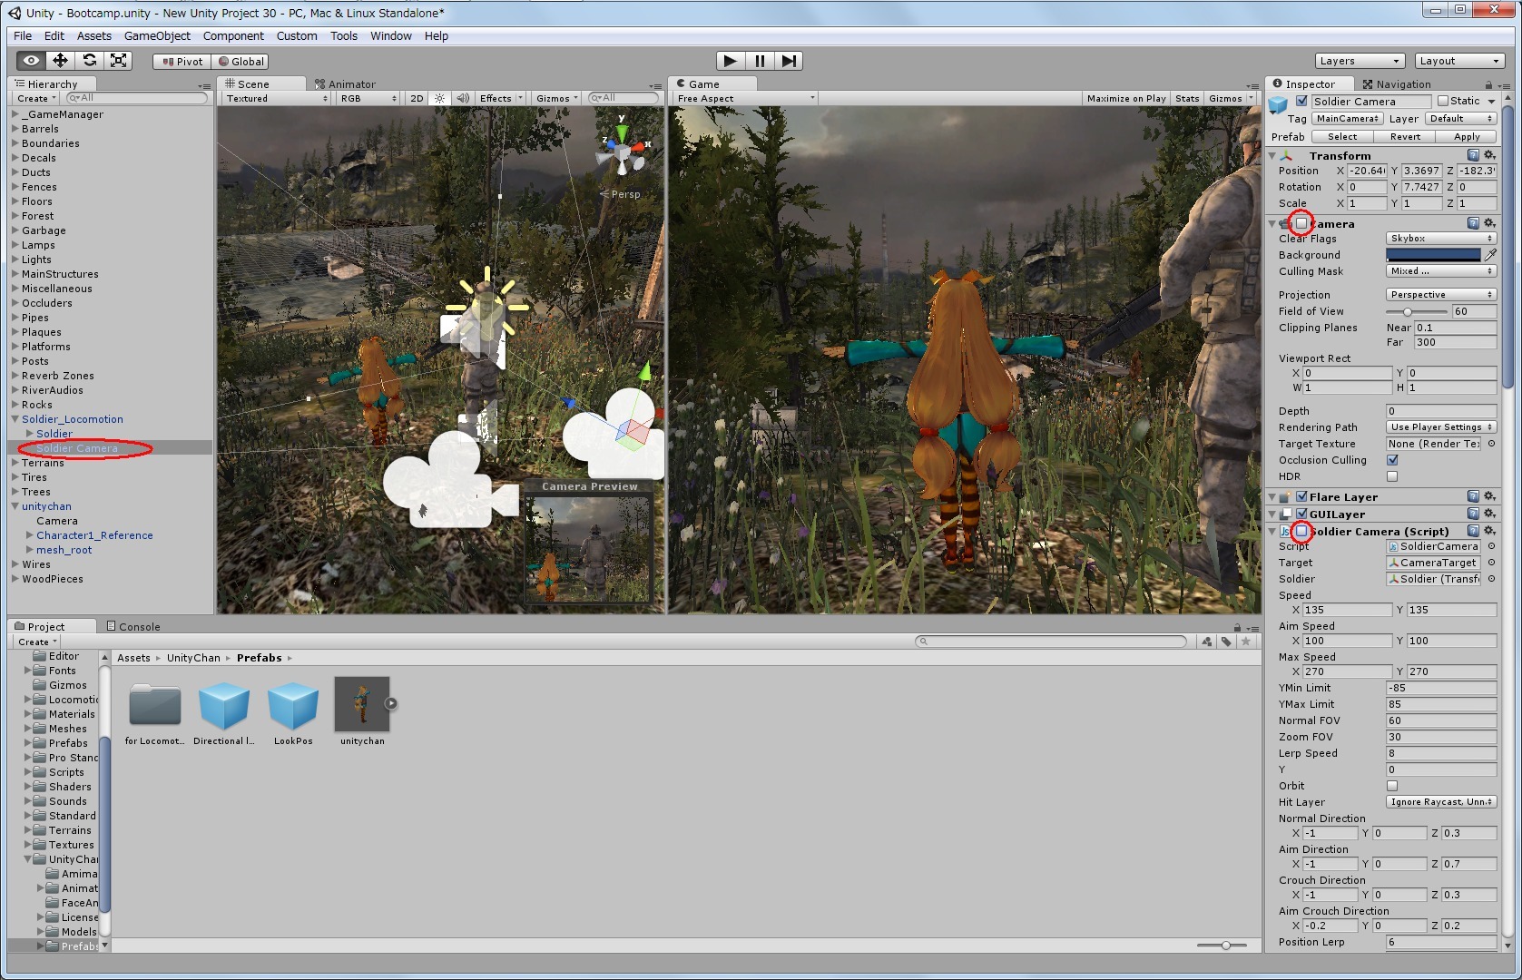Click the Background color swatch
Viewport: 1522px width, 980px height.
click(1432, 255)
